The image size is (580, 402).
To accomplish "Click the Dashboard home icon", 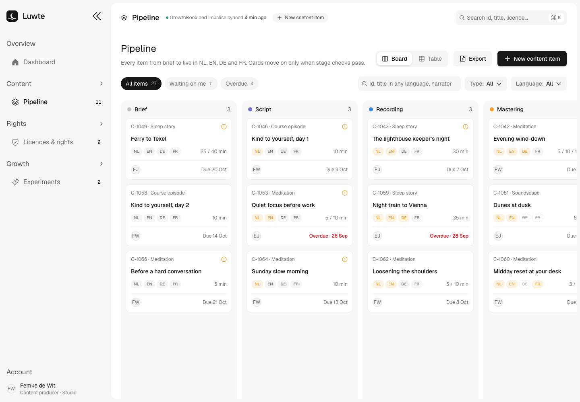I will [15, 62].
